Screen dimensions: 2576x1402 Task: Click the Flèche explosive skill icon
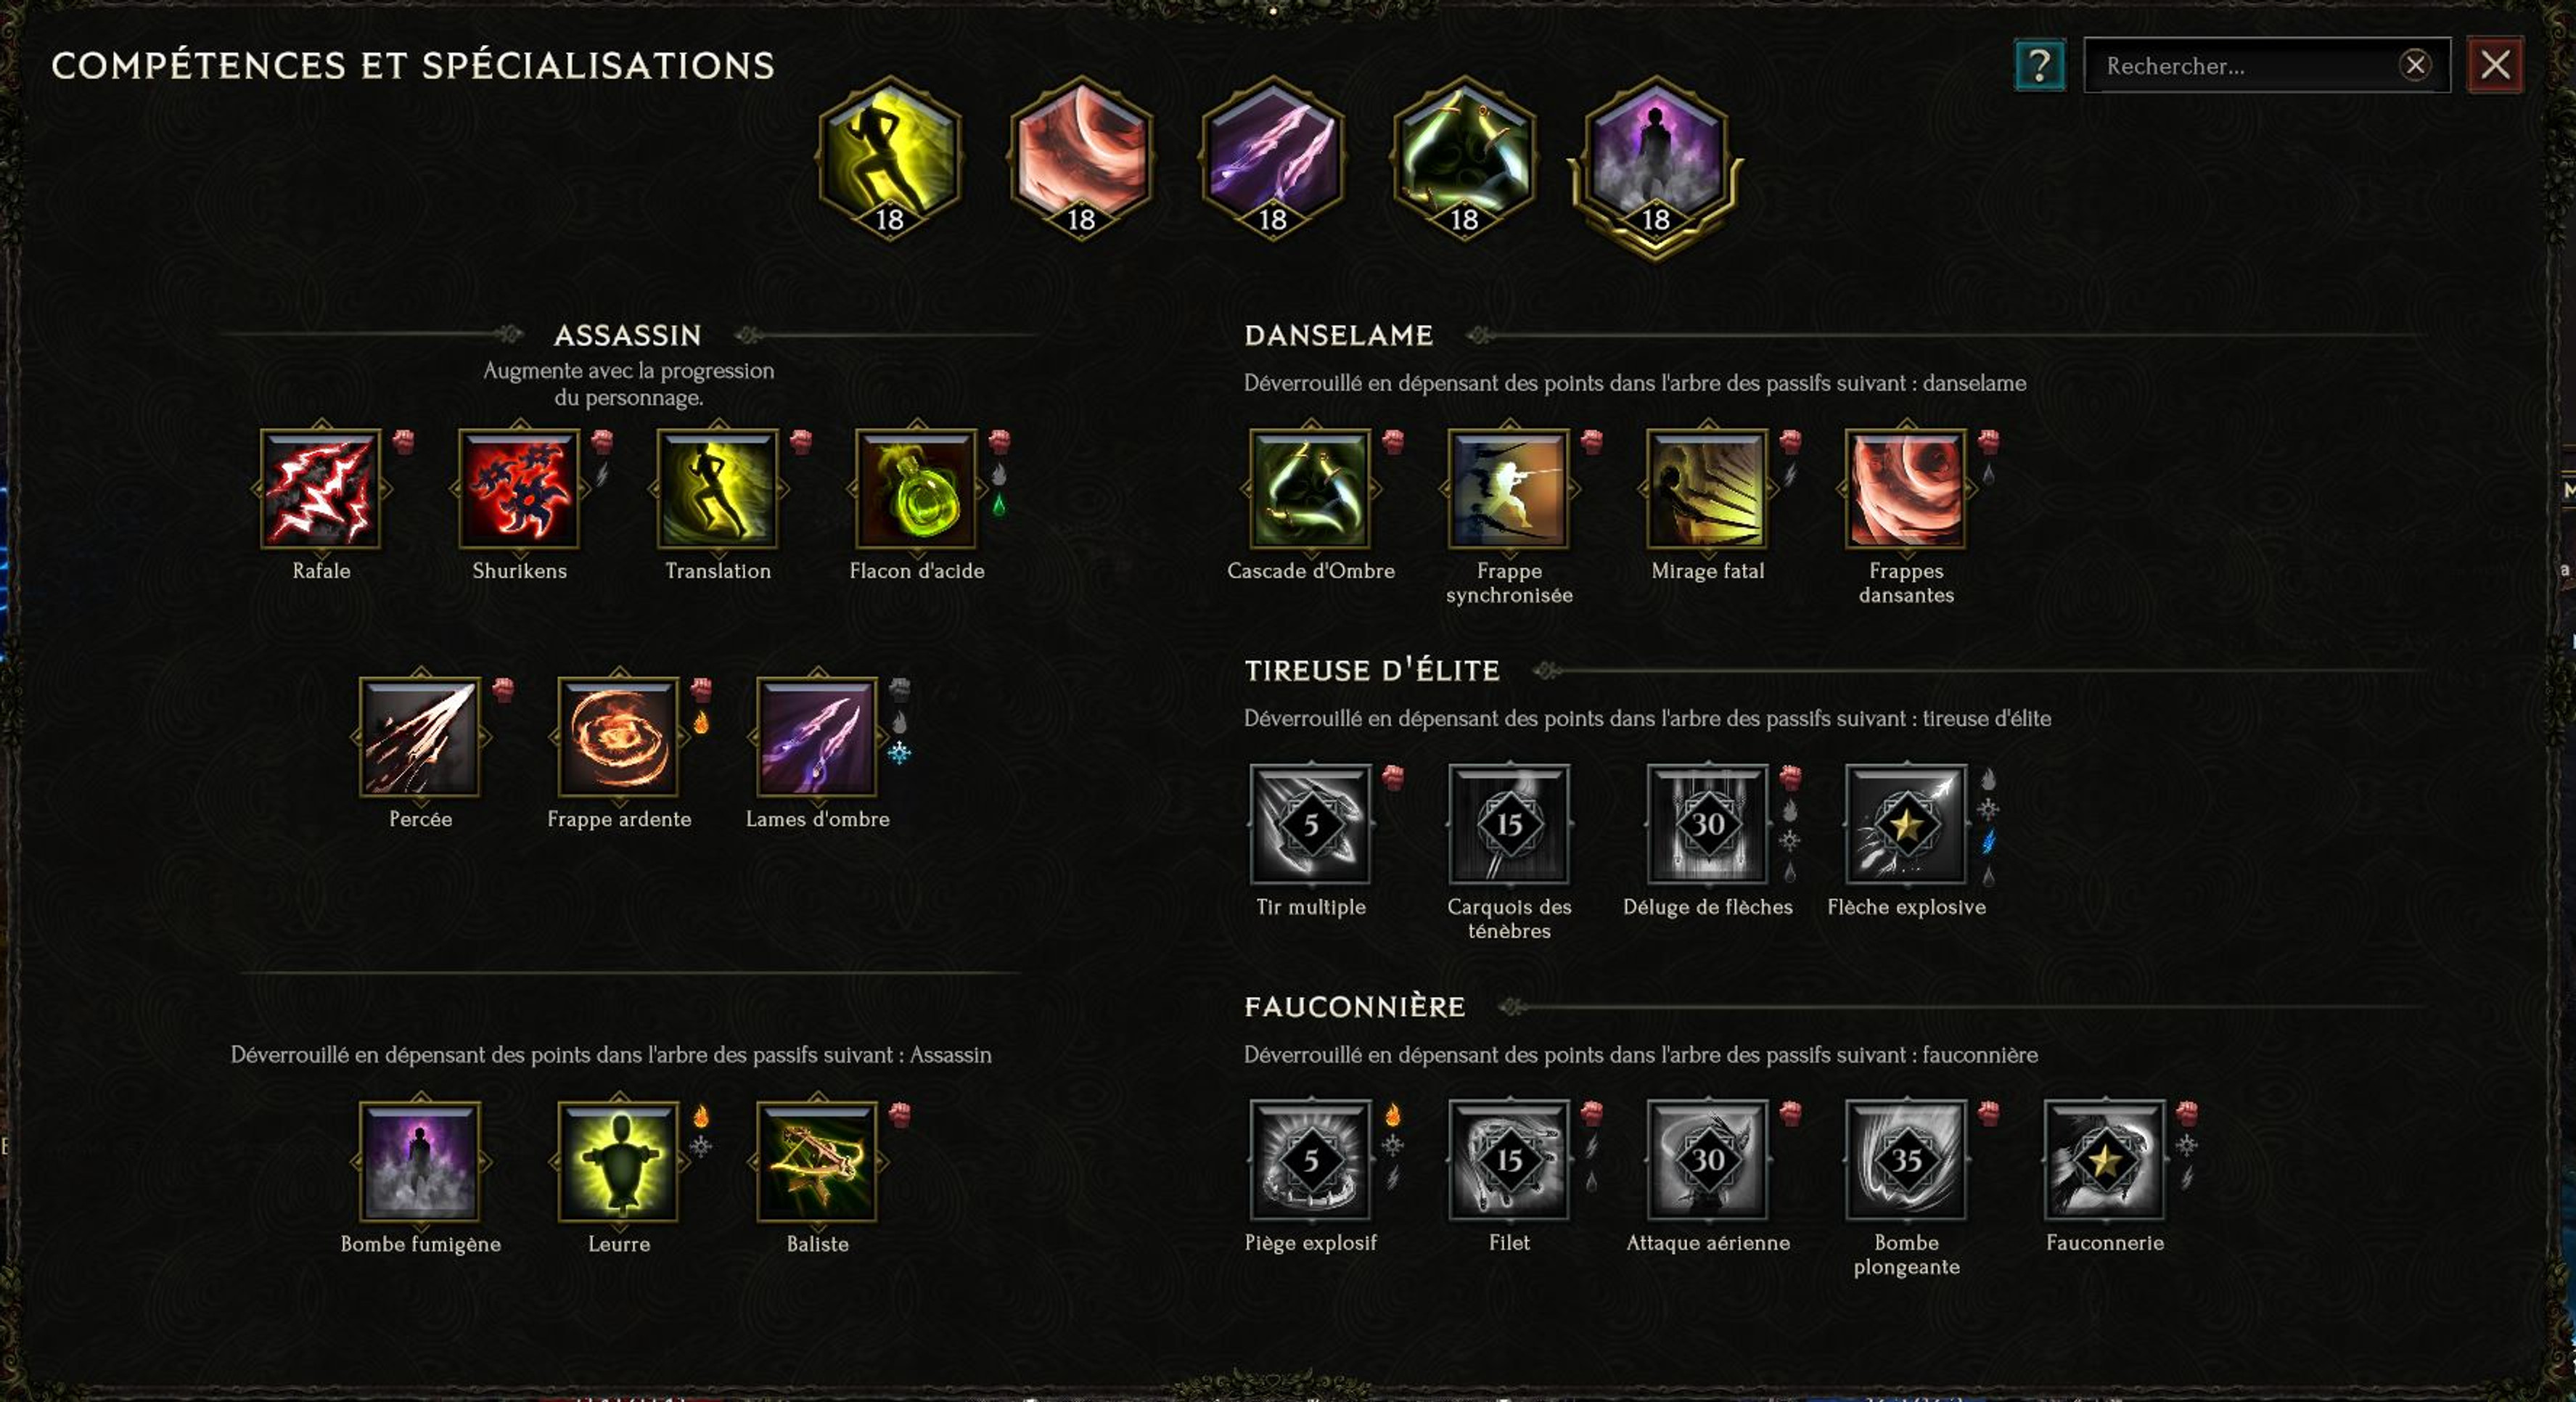tap(1906, 824)
